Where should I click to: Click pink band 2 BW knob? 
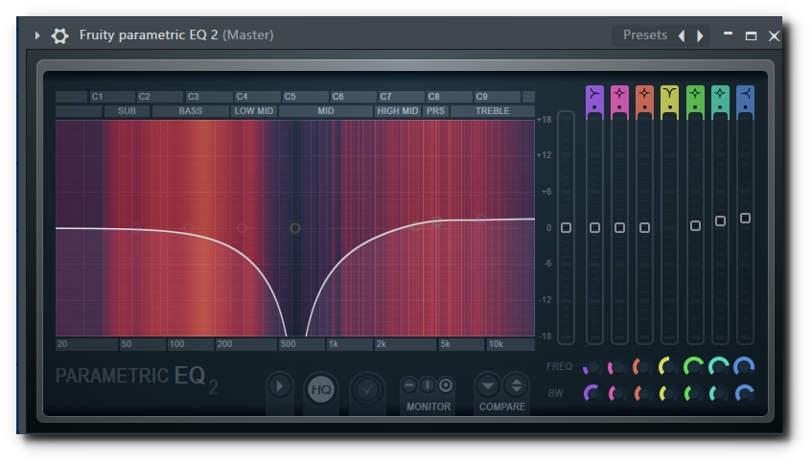click(616, 394)
